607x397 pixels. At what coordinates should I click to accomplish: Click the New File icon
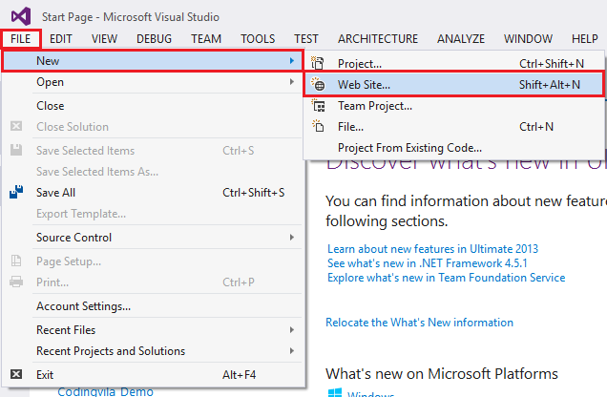point(318,126)
